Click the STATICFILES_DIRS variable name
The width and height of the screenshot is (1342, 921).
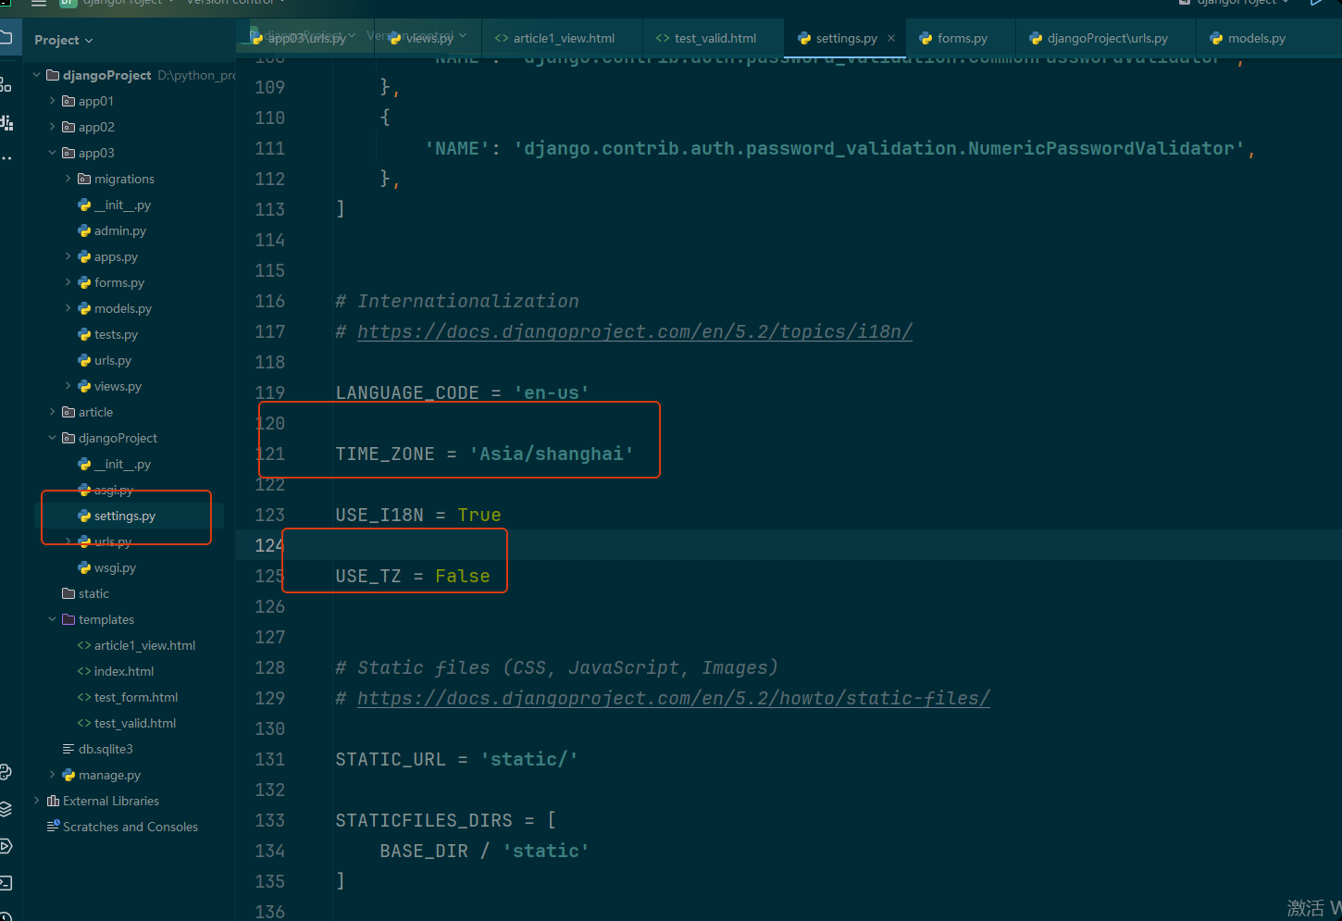click(424, 820)
